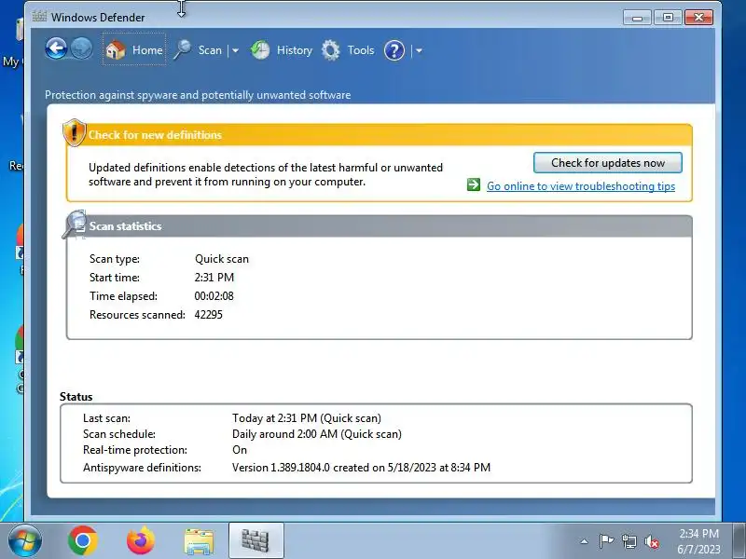The width and height of the screenshot is (746, 559).
Task: Launch Firefox from the taskbar
Action: click(141, 540)
